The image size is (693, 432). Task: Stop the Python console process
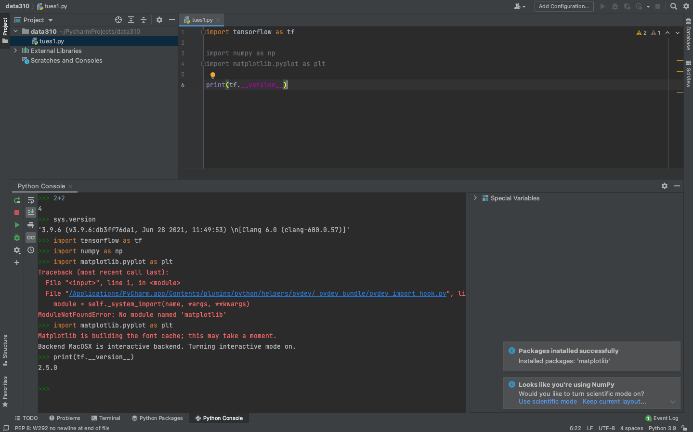coord(17,212)
